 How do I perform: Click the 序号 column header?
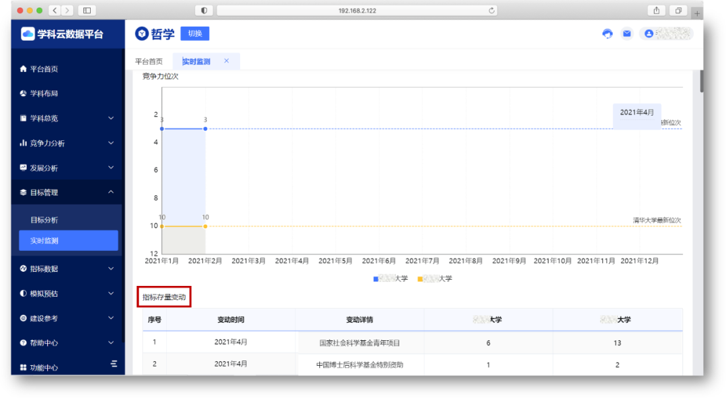click(x=154, y=319)
